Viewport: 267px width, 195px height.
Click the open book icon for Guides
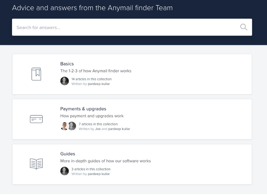(x=36, y=164)
